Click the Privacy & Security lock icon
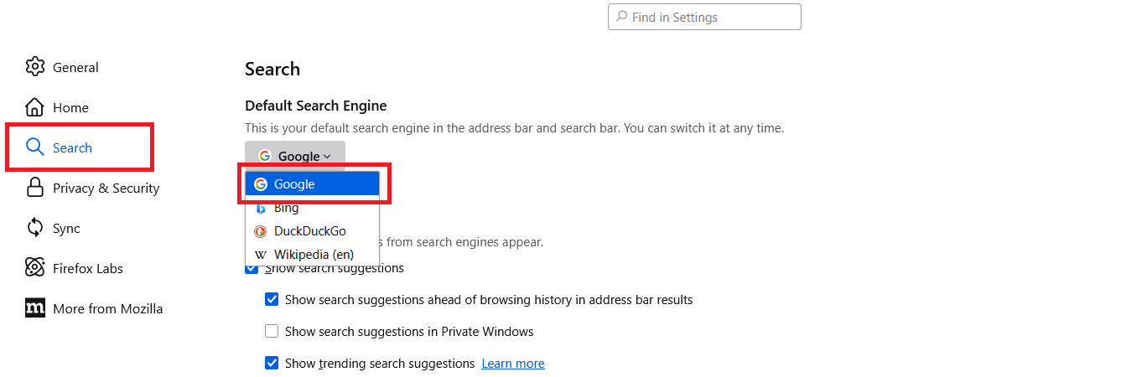This screenshot has height=377, width=1121. (34, 188)
